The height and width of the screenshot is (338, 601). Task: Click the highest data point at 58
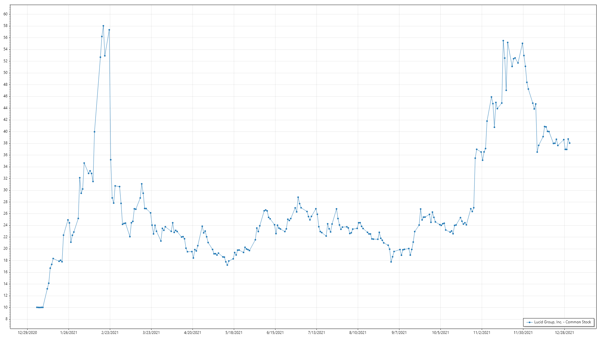pos(103,26)
